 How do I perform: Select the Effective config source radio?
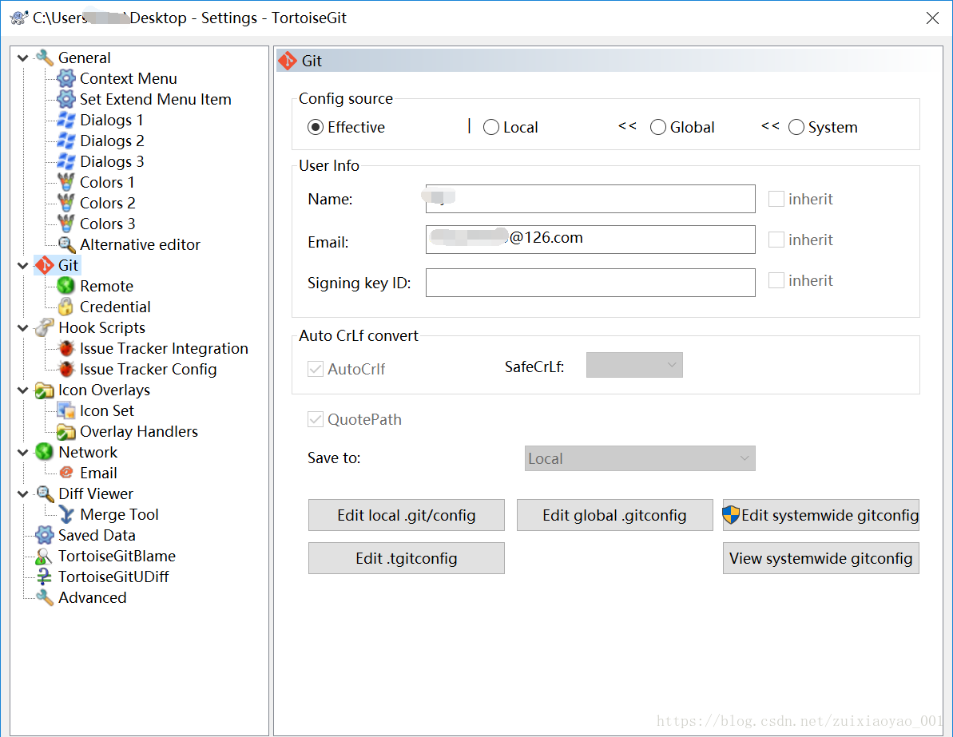coord(315,127)
